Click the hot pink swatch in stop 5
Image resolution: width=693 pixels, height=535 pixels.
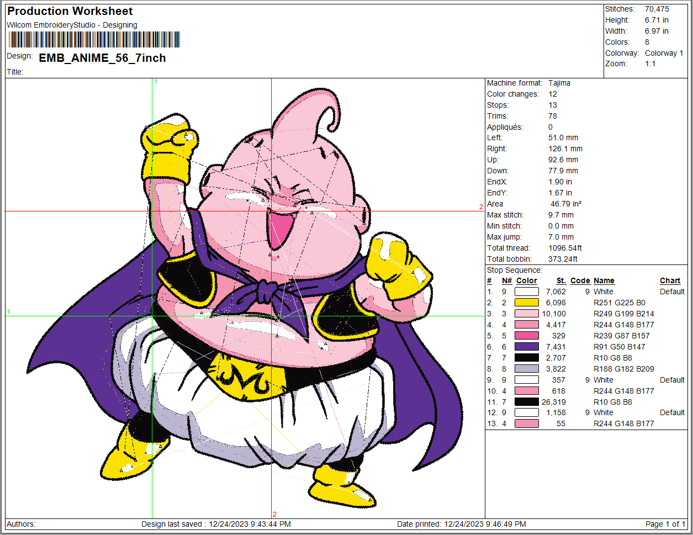[526, 336]
